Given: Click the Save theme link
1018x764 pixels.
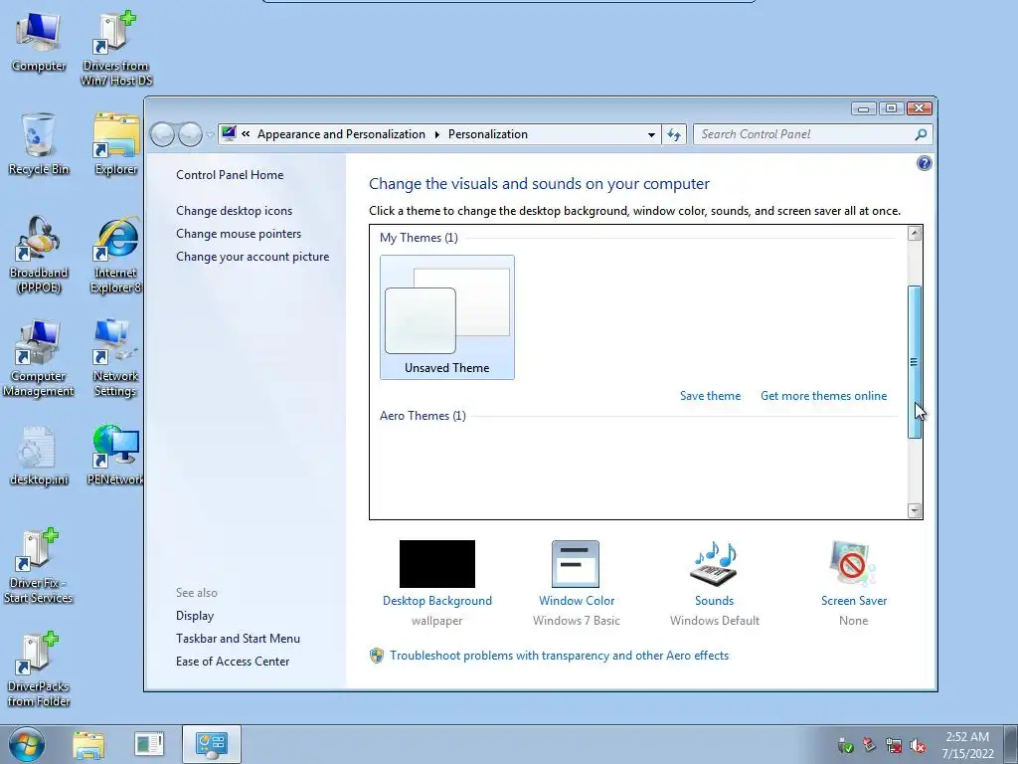Looking at the screenshot, I should tap(710, 396).
